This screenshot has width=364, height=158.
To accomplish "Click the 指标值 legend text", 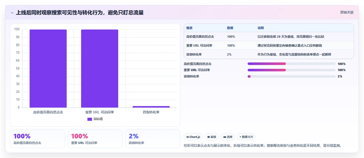I will point(98,119).
